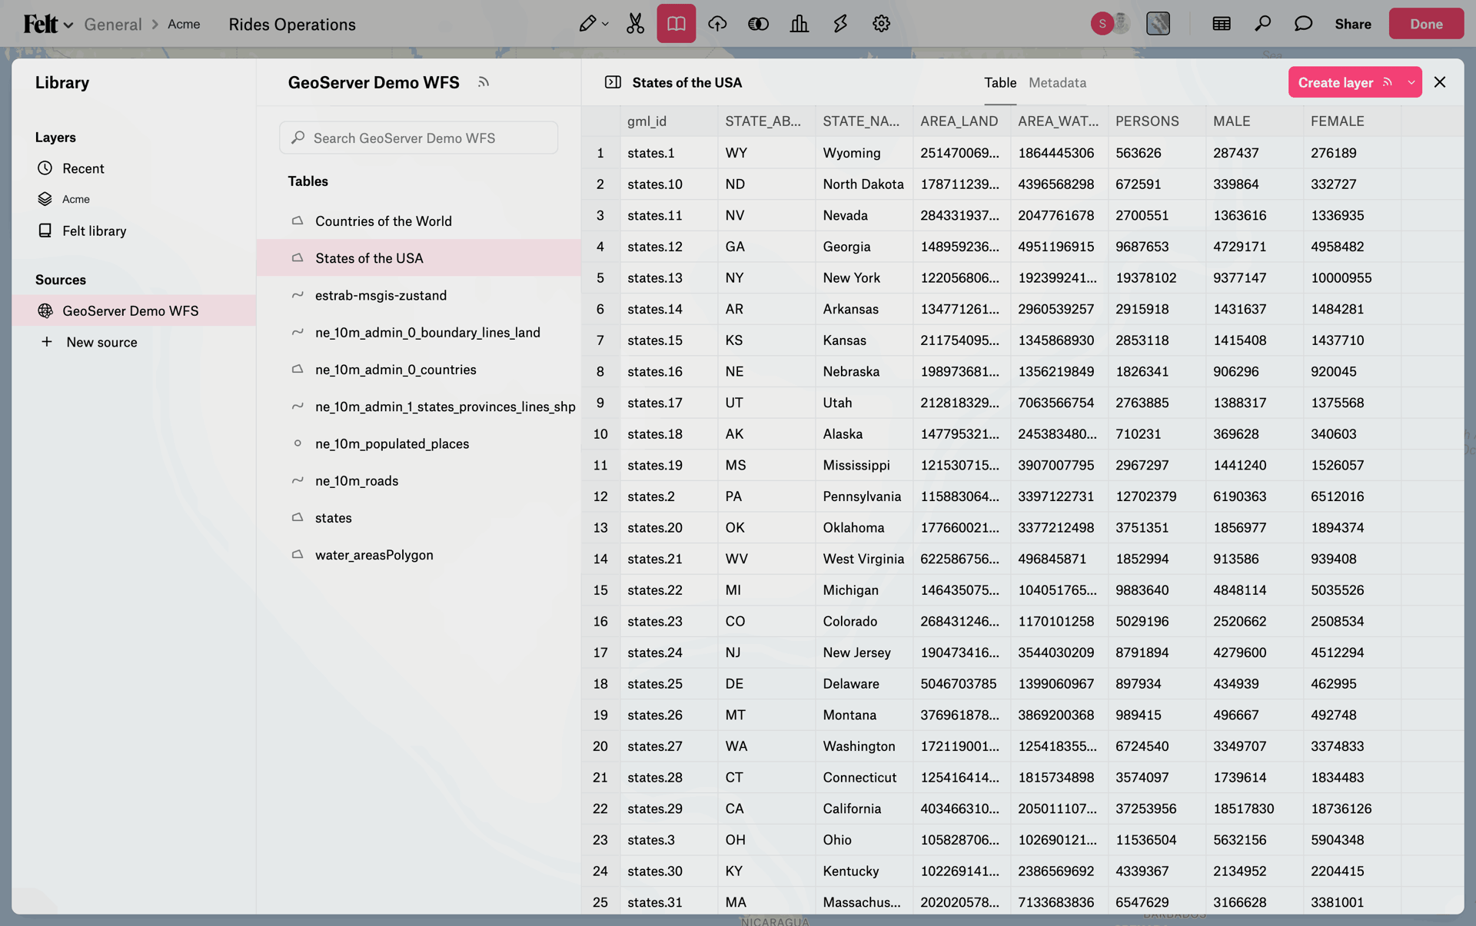
Task: Open the overlapping circles transform tool
Action: (758, 24)
